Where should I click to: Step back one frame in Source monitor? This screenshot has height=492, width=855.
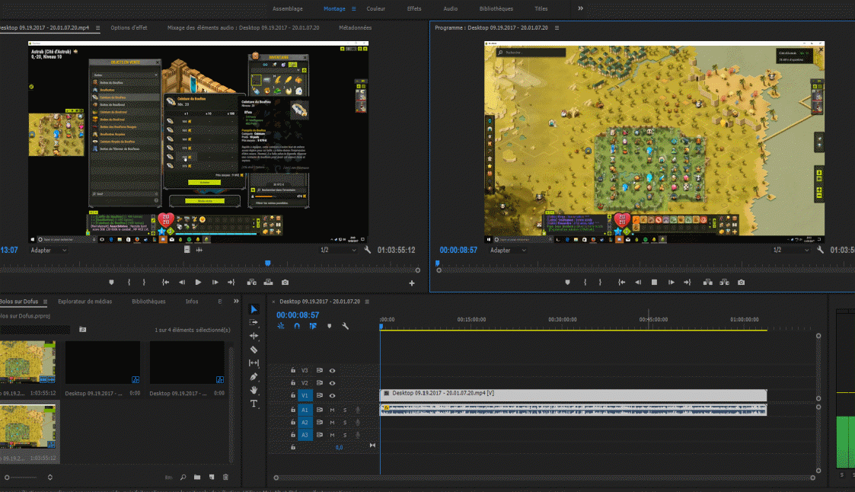(x=181, y=282)
